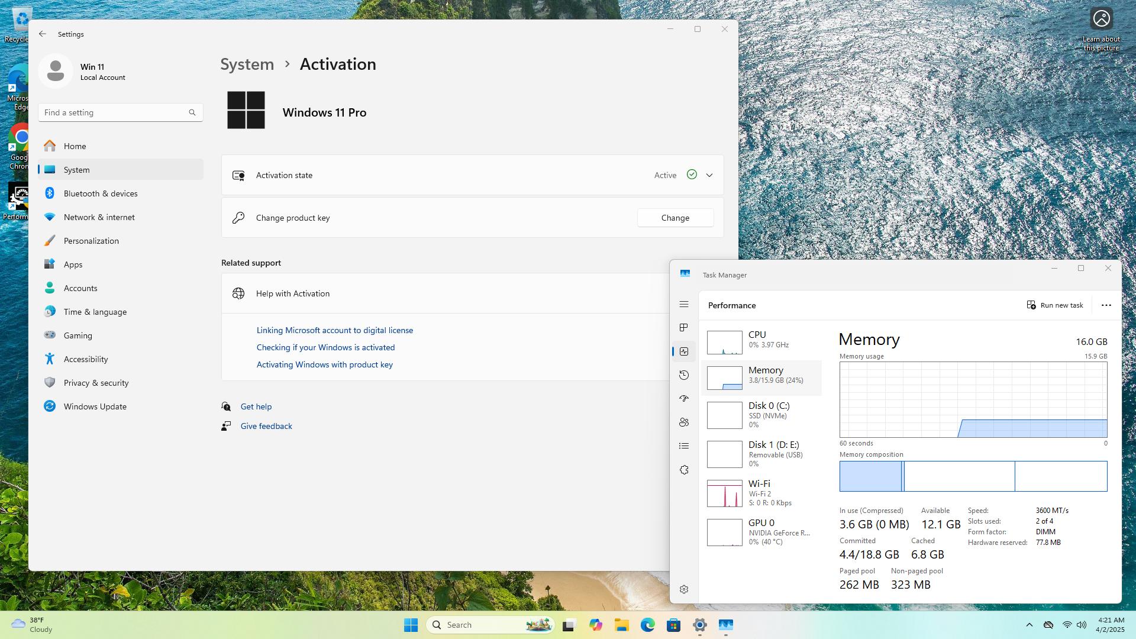Launch Copilot from the taskbar
The image size is (1136, 639).
(595, 625)
